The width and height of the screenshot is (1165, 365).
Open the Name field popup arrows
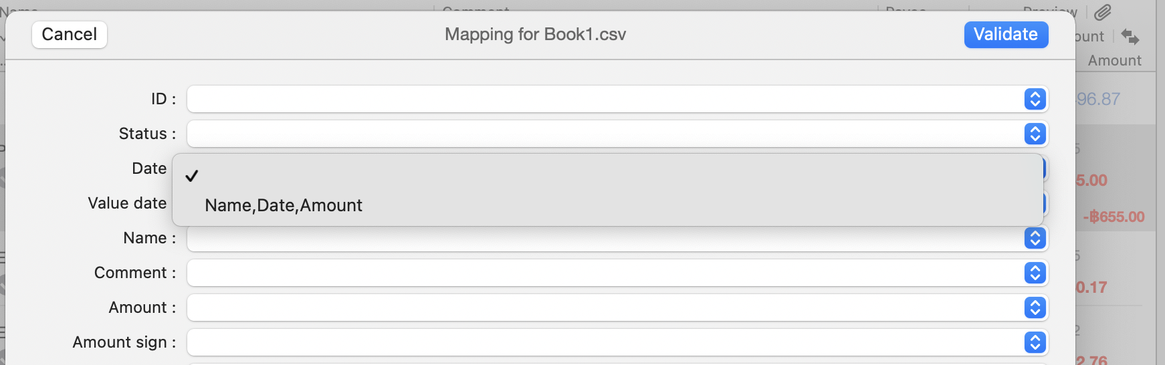pos(1035,238)
